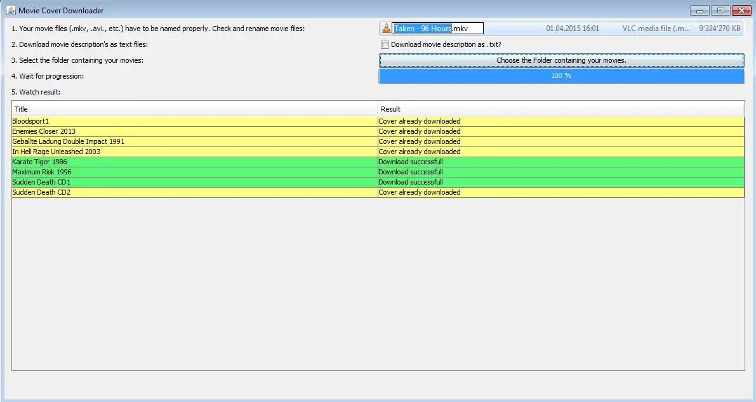Click the Result column header
Screen dimensions: 756x402
(x=561, y=109)
